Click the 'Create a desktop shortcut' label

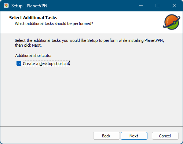pos(46,64)
